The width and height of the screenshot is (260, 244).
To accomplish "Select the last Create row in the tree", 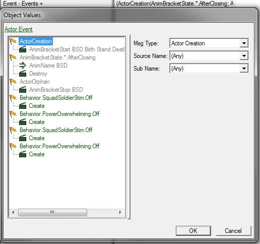I will tap(37, 154).
